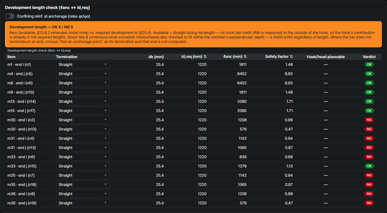Click the Item column header

pos(11,57)
